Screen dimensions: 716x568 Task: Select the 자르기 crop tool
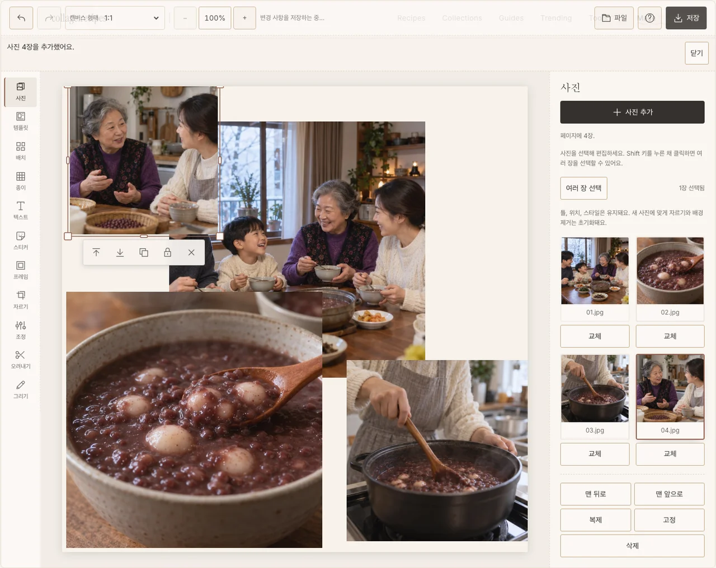[21, 301]
